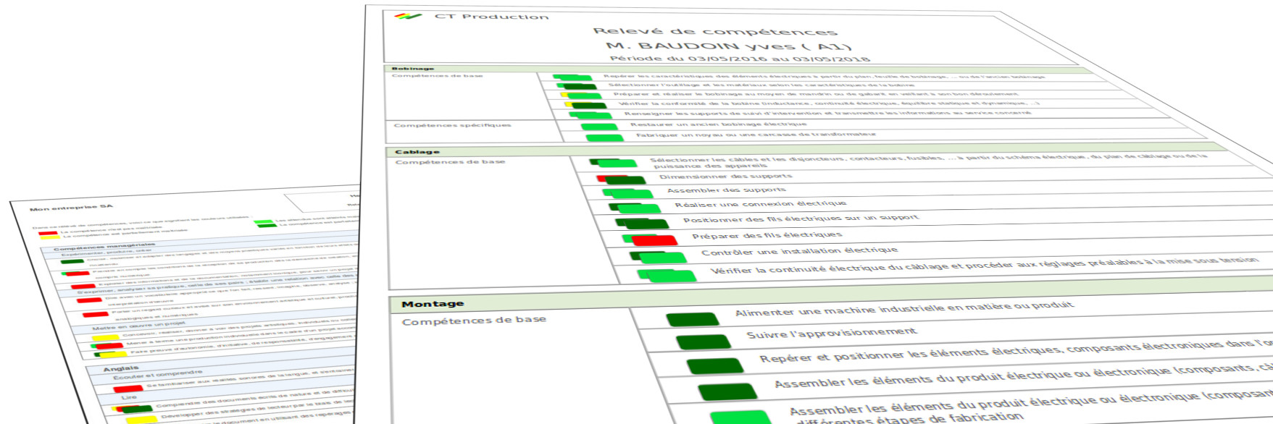
Task: Click "Fabriquer un noyau ou une carcasse" row
Action: click(x=755, y=135)
